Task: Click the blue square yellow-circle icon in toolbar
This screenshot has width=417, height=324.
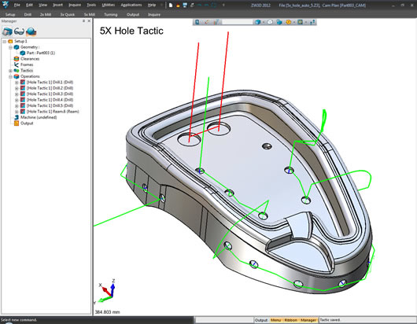Action: pos(300,22)
